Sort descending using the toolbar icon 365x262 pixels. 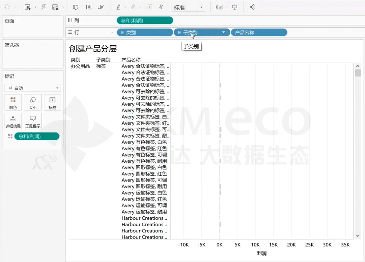pyautogui.click(x=101, y=7)
